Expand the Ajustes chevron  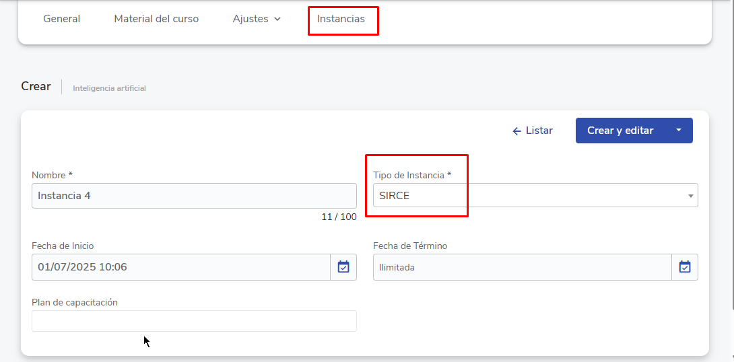click(277, 20)
